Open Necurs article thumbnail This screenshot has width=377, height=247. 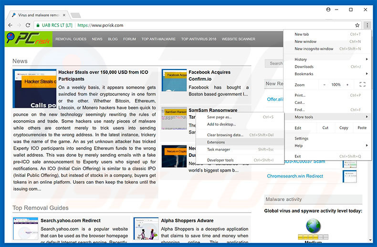[x=174, y=156]
